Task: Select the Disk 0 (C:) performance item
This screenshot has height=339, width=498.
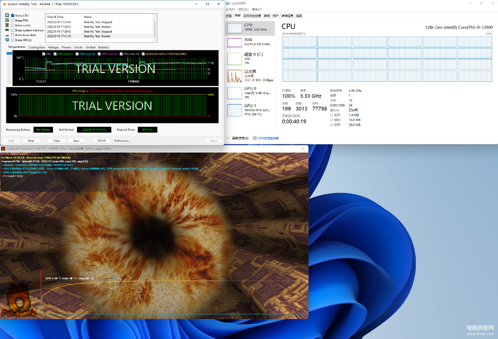Action: 250,58
